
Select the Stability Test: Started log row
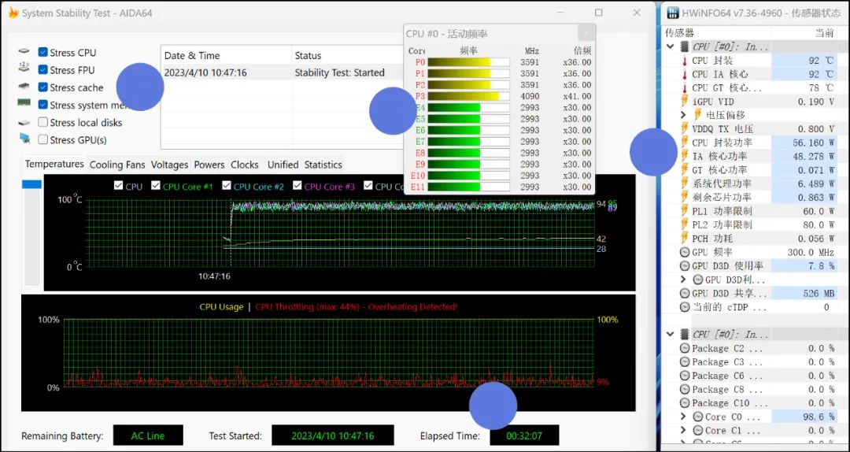tap(338, 72)
